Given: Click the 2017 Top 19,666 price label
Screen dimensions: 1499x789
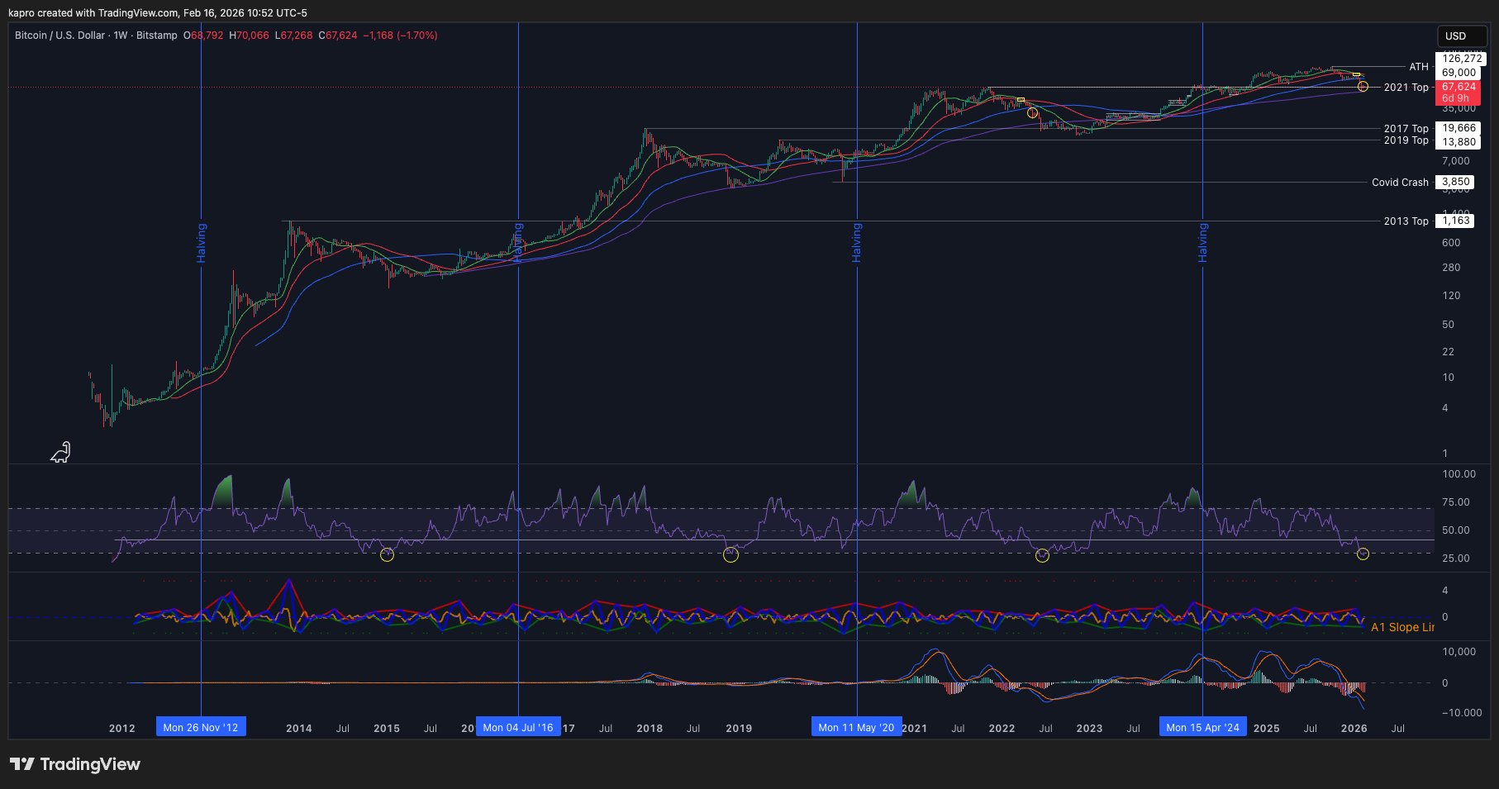Looking at the screenshot, I should tap(1455, 128).
